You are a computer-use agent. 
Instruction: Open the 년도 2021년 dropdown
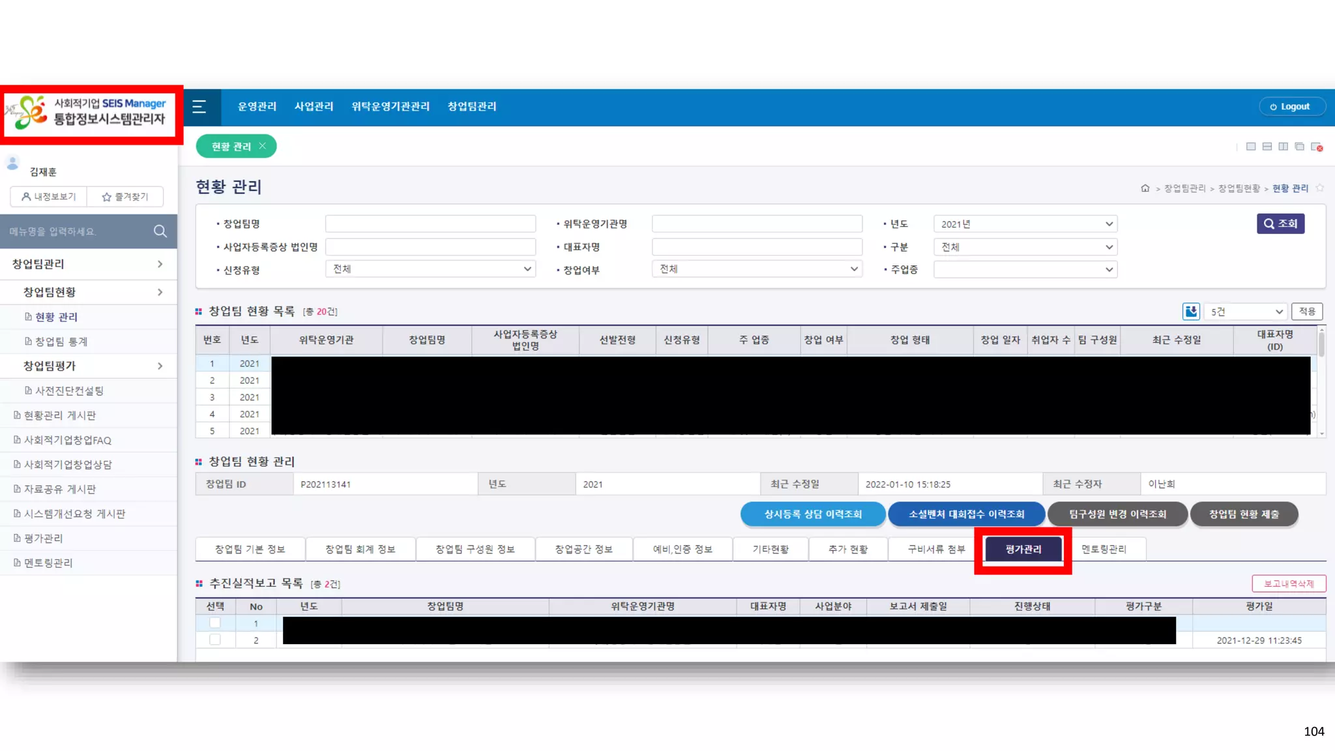coord(1025,224)
